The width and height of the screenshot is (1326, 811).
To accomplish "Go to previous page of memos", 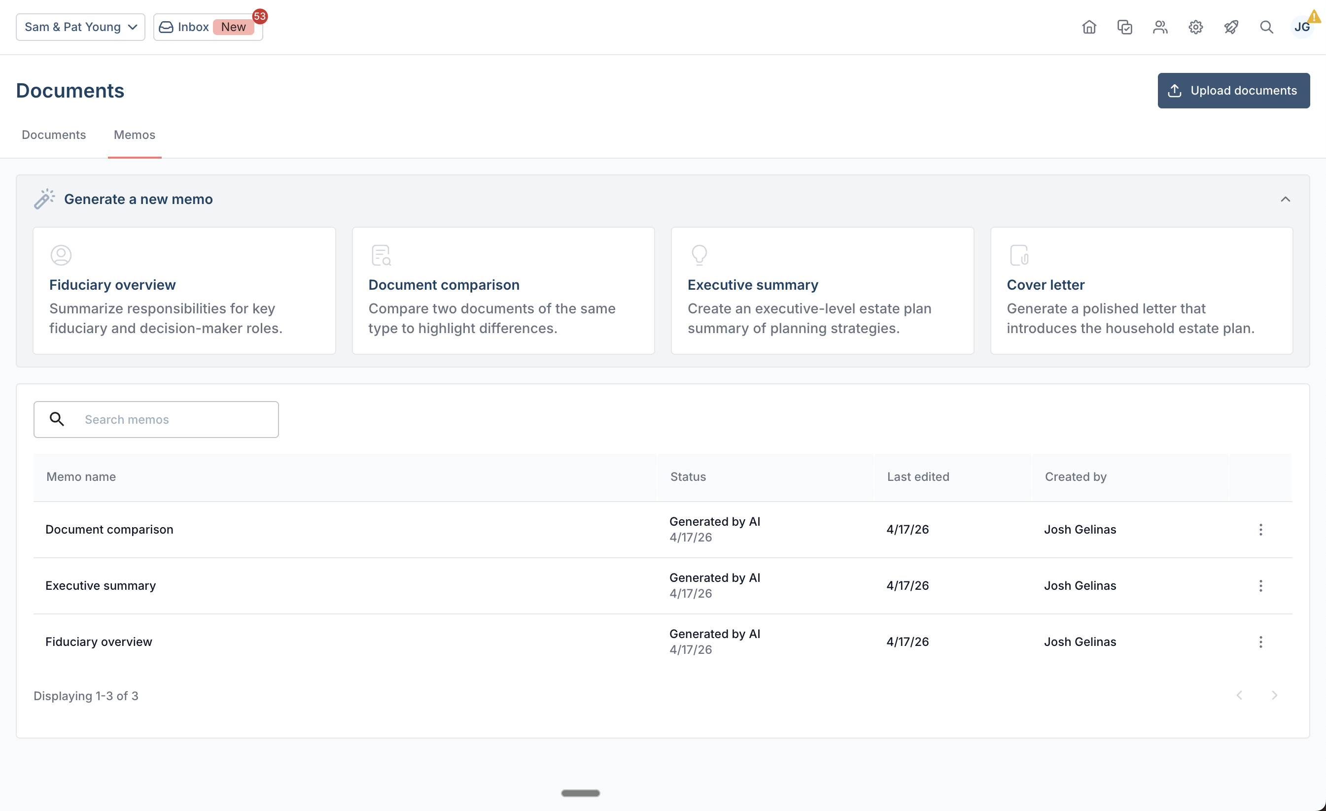I will click(x=1239, y=695).
